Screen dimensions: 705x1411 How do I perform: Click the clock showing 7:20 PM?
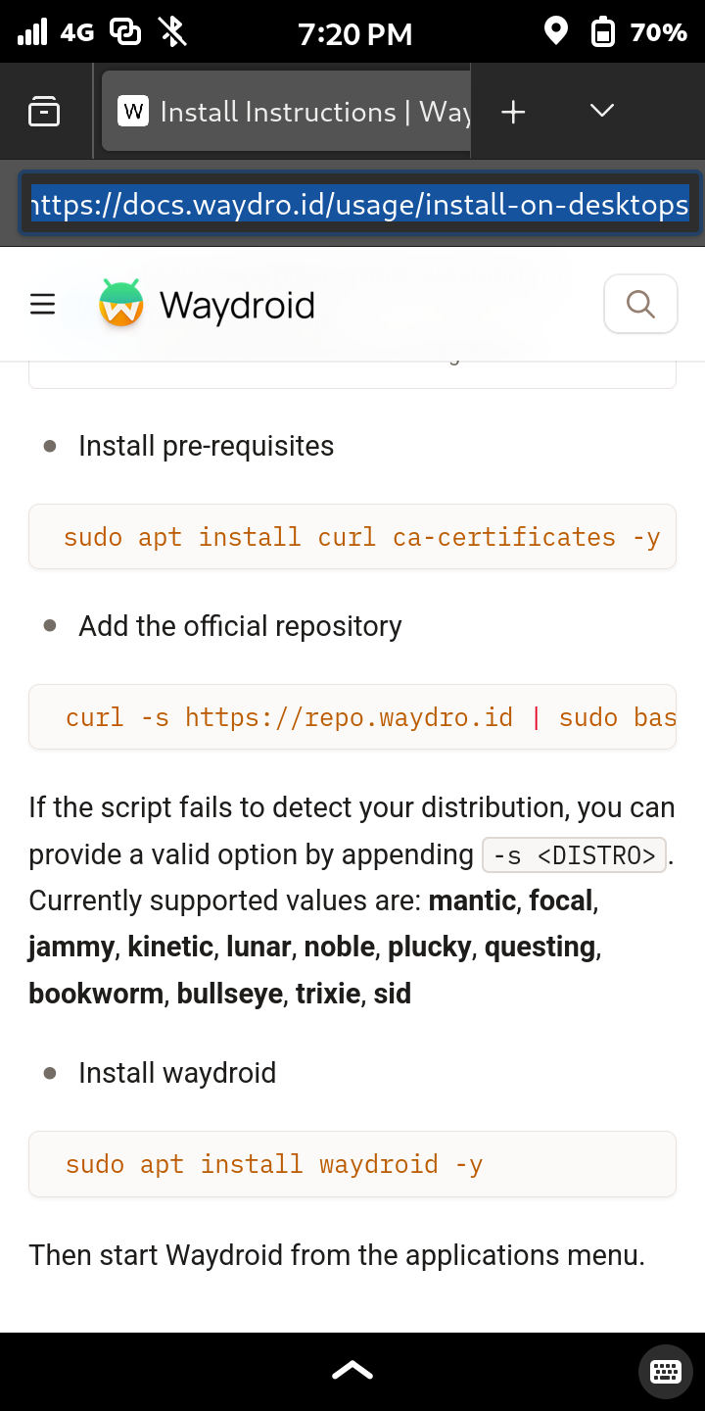(355, 34)
